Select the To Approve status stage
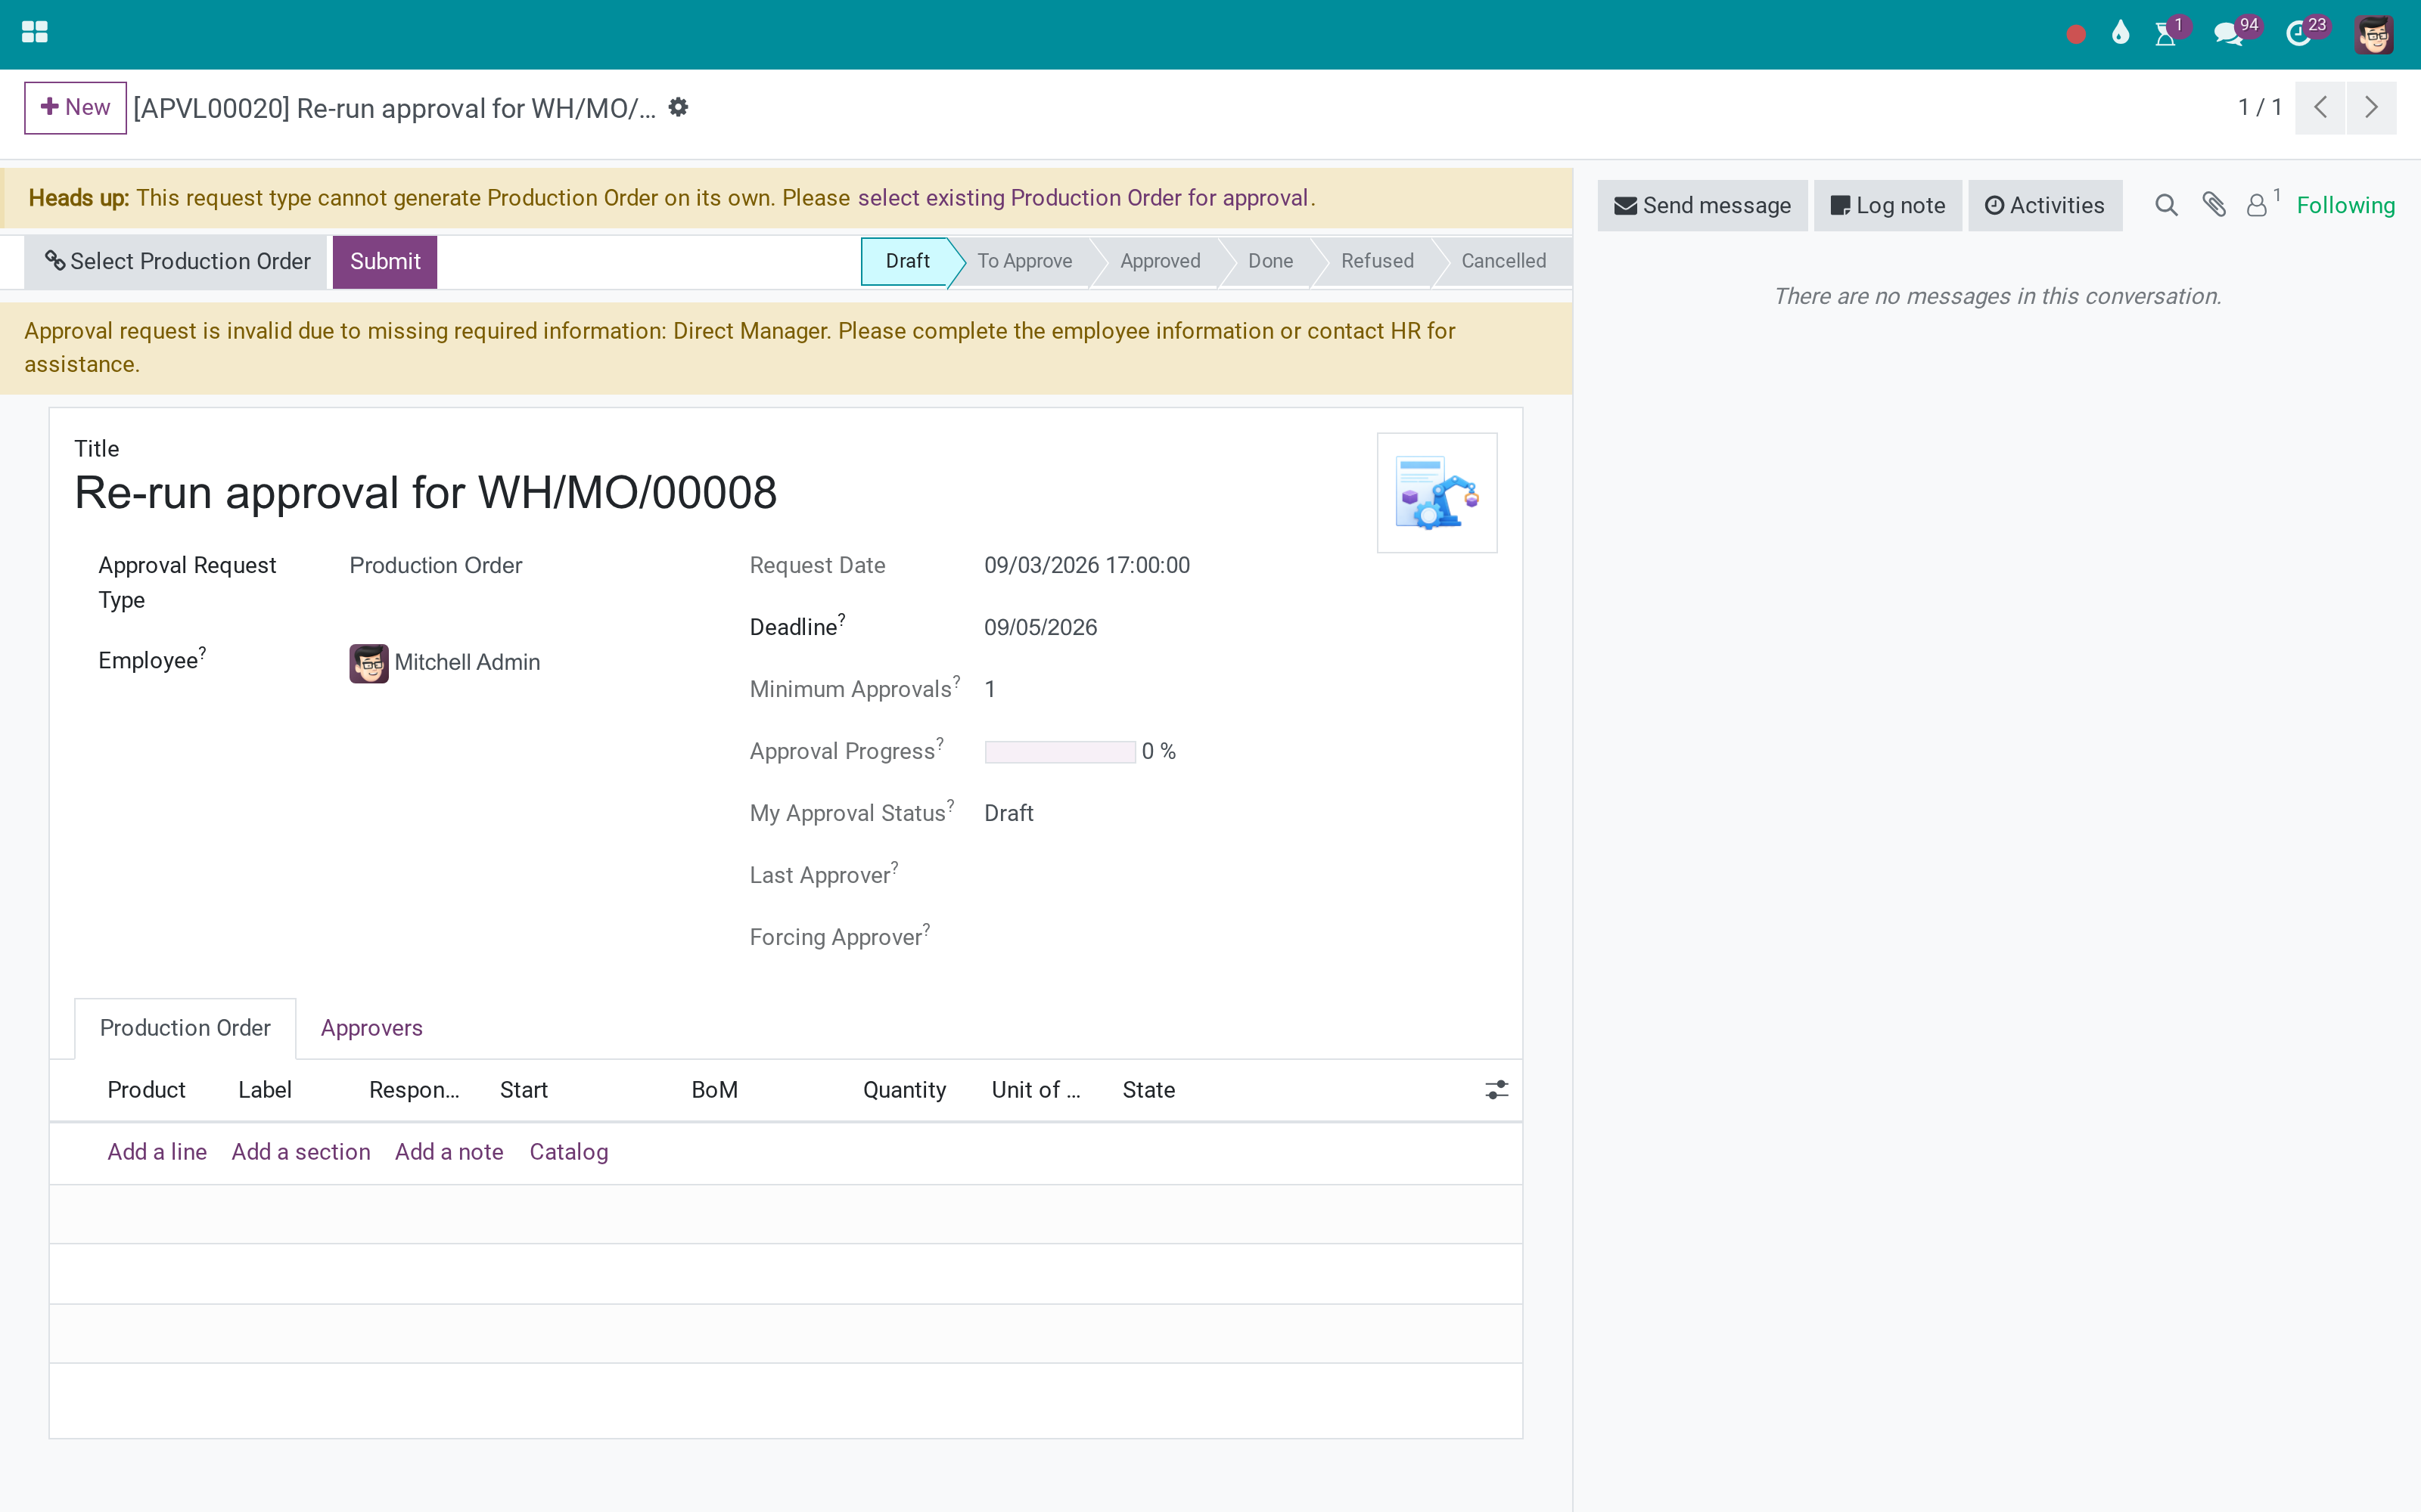This screenshot has height=1512, width=2421. coord(1024,261)
